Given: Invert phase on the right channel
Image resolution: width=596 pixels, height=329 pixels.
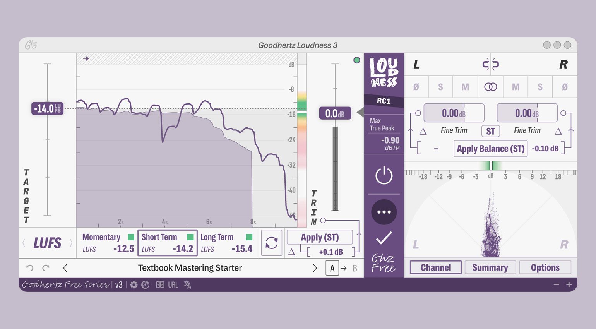Looking at the screenshot, I should click(x=565, y=87).
